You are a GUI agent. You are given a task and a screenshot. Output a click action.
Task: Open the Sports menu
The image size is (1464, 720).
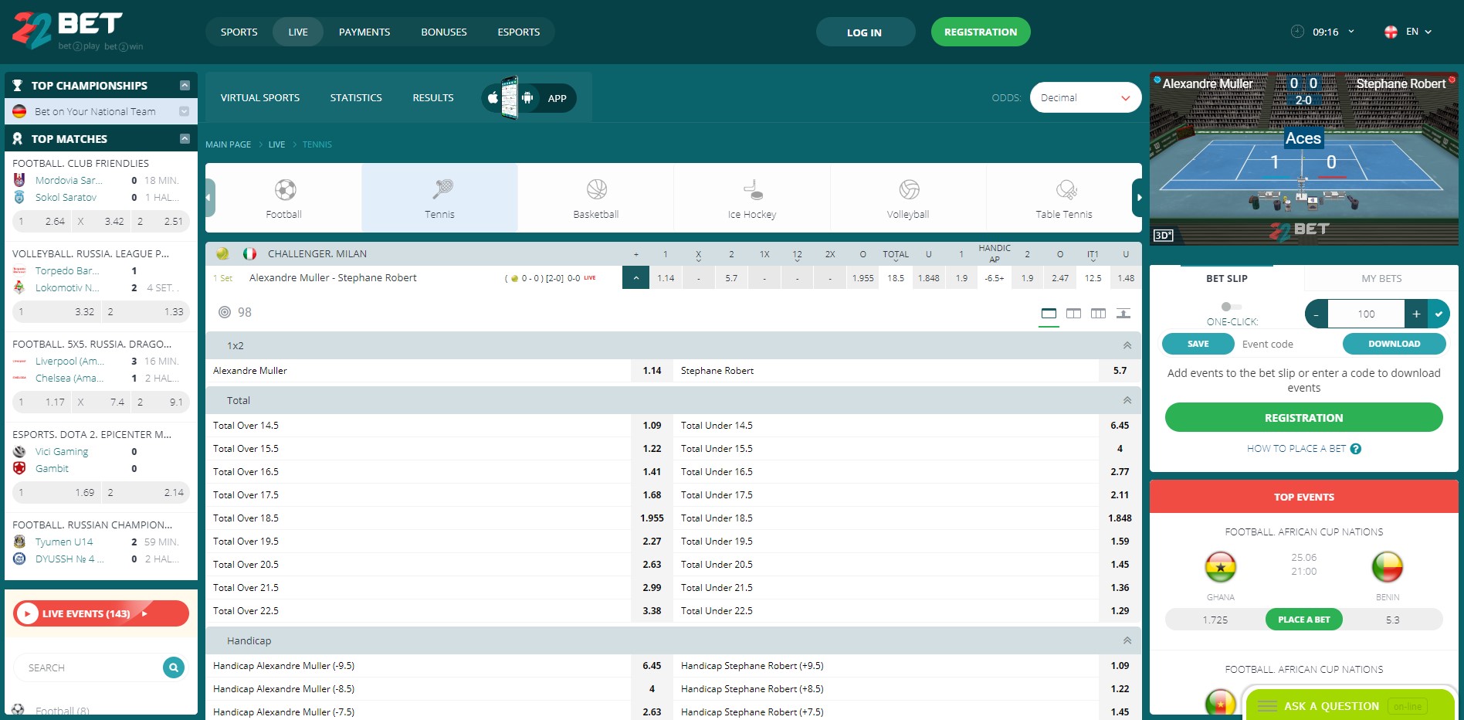click(x=239, y=32)
